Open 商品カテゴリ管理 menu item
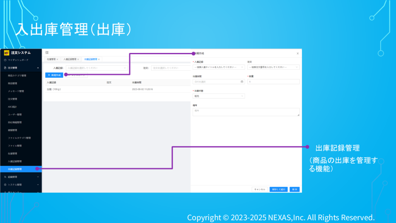Screen dimensions: 396x223 (x=17, y=75)
